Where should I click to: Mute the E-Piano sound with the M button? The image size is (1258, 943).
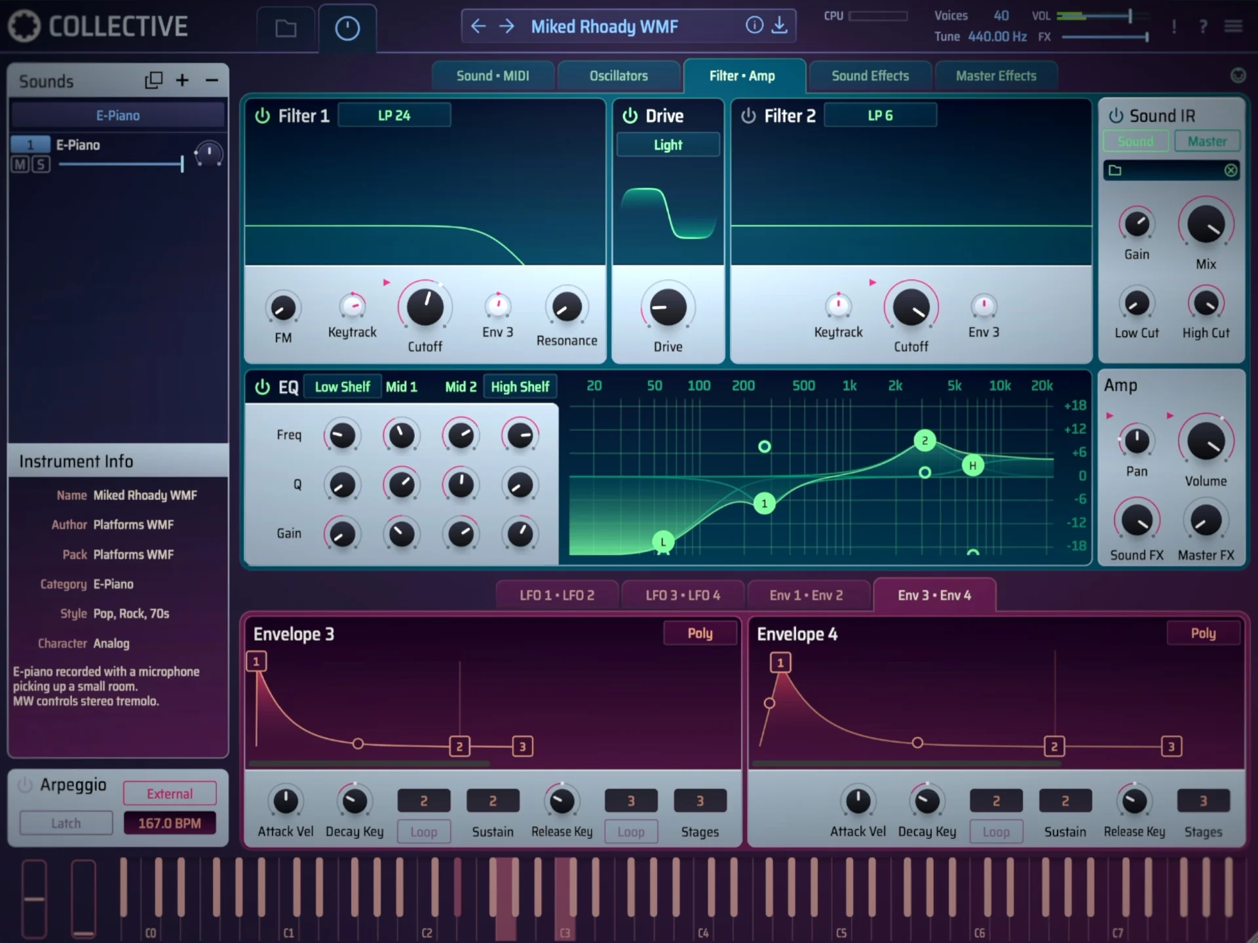pyautogui.click(x=19, y=164)
